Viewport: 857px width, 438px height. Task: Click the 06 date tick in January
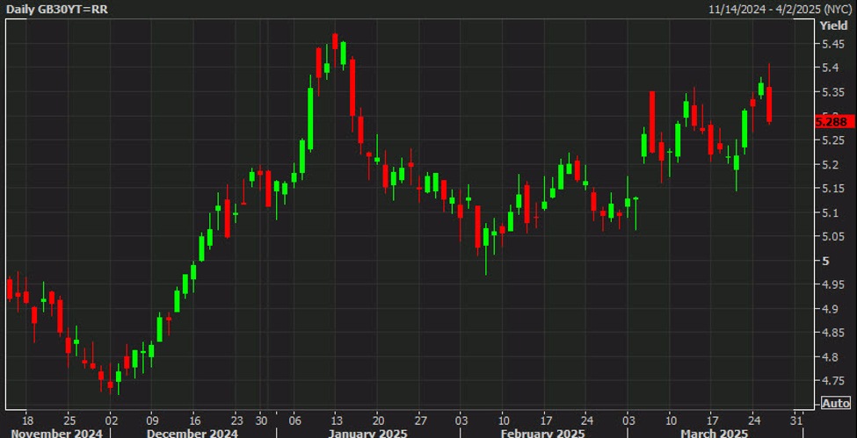pos(294,421)
